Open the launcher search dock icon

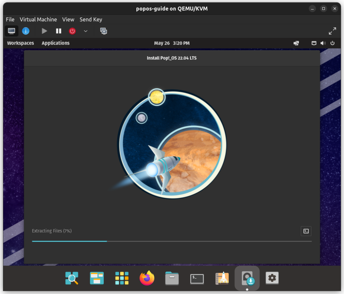72,278
